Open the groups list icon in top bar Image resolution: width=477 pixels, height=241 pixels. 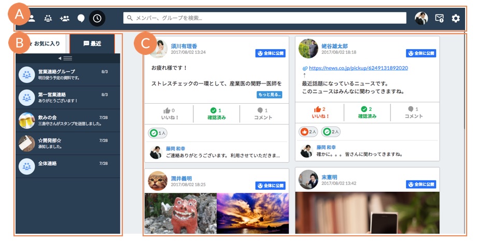pyautogui.click(x=48, y=19)
